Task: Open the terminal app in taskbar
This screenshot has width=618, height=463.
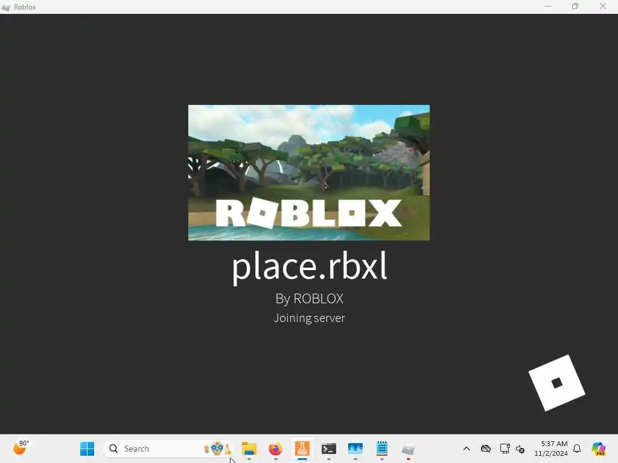Action: point(329,449)
